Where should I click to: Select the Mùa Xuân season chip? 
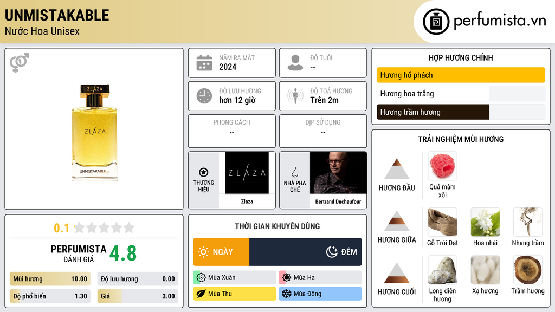[235, 278]
